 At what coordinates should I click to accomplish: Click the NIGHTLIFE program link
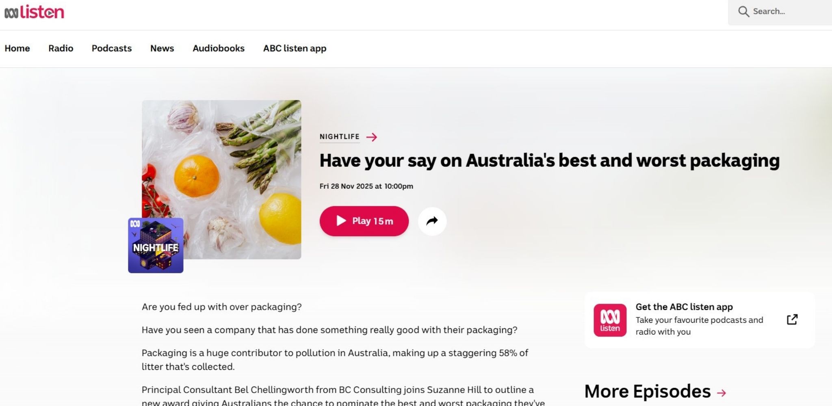click(340, 137)
